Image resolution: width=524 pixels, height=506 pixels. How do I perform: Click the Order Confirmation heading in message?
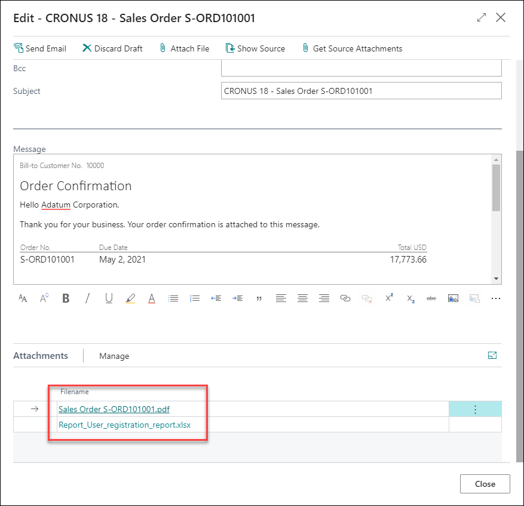tap(75, 186)
